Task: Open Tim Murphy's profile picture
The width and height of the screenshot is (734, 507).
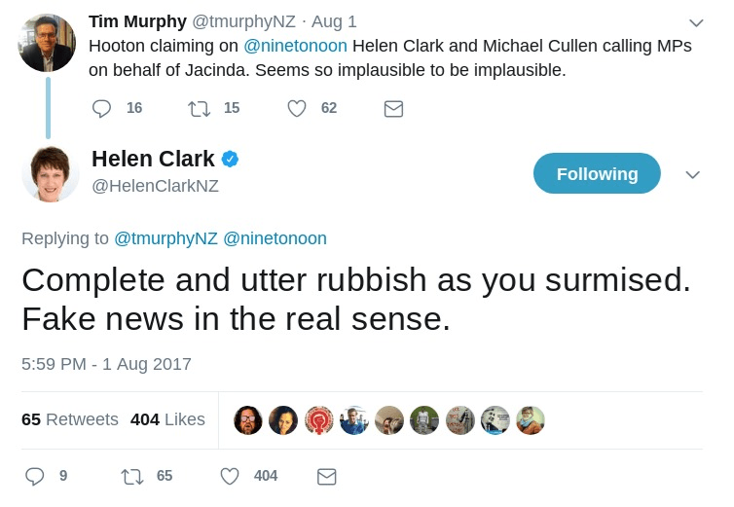Action: [47, 43]
